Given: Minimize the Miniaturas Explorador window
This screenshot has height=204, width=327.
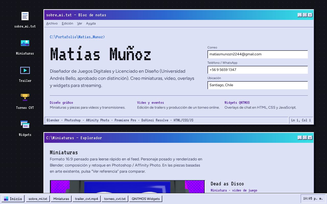Looking at the screenshot, I should pyautogui.click(x=300, y=138).
